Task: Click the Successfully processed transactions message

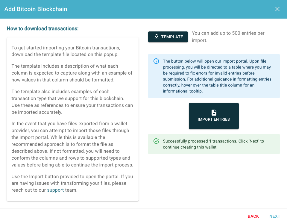Action: [214, 144]
